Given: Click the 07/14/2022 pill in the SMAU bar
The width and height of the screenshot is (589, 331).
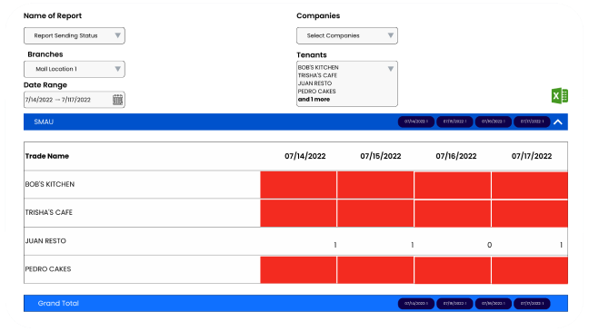Looking at the screenshot, I should 416,122.
